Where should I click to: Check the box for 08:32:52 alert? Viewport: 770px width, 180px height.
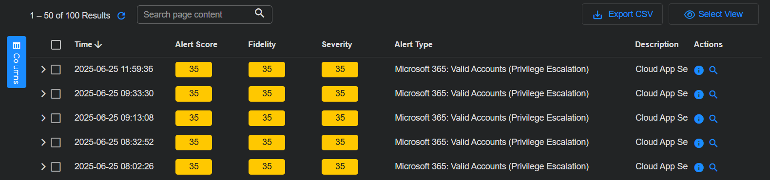[x=56, y=143]
